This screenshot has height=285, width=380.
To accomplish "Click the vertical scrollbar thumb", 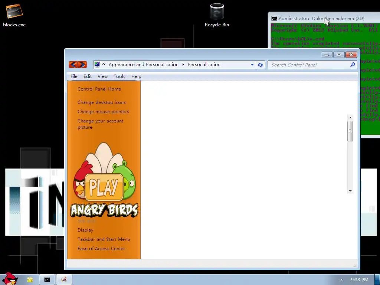I will click(350, 131).
